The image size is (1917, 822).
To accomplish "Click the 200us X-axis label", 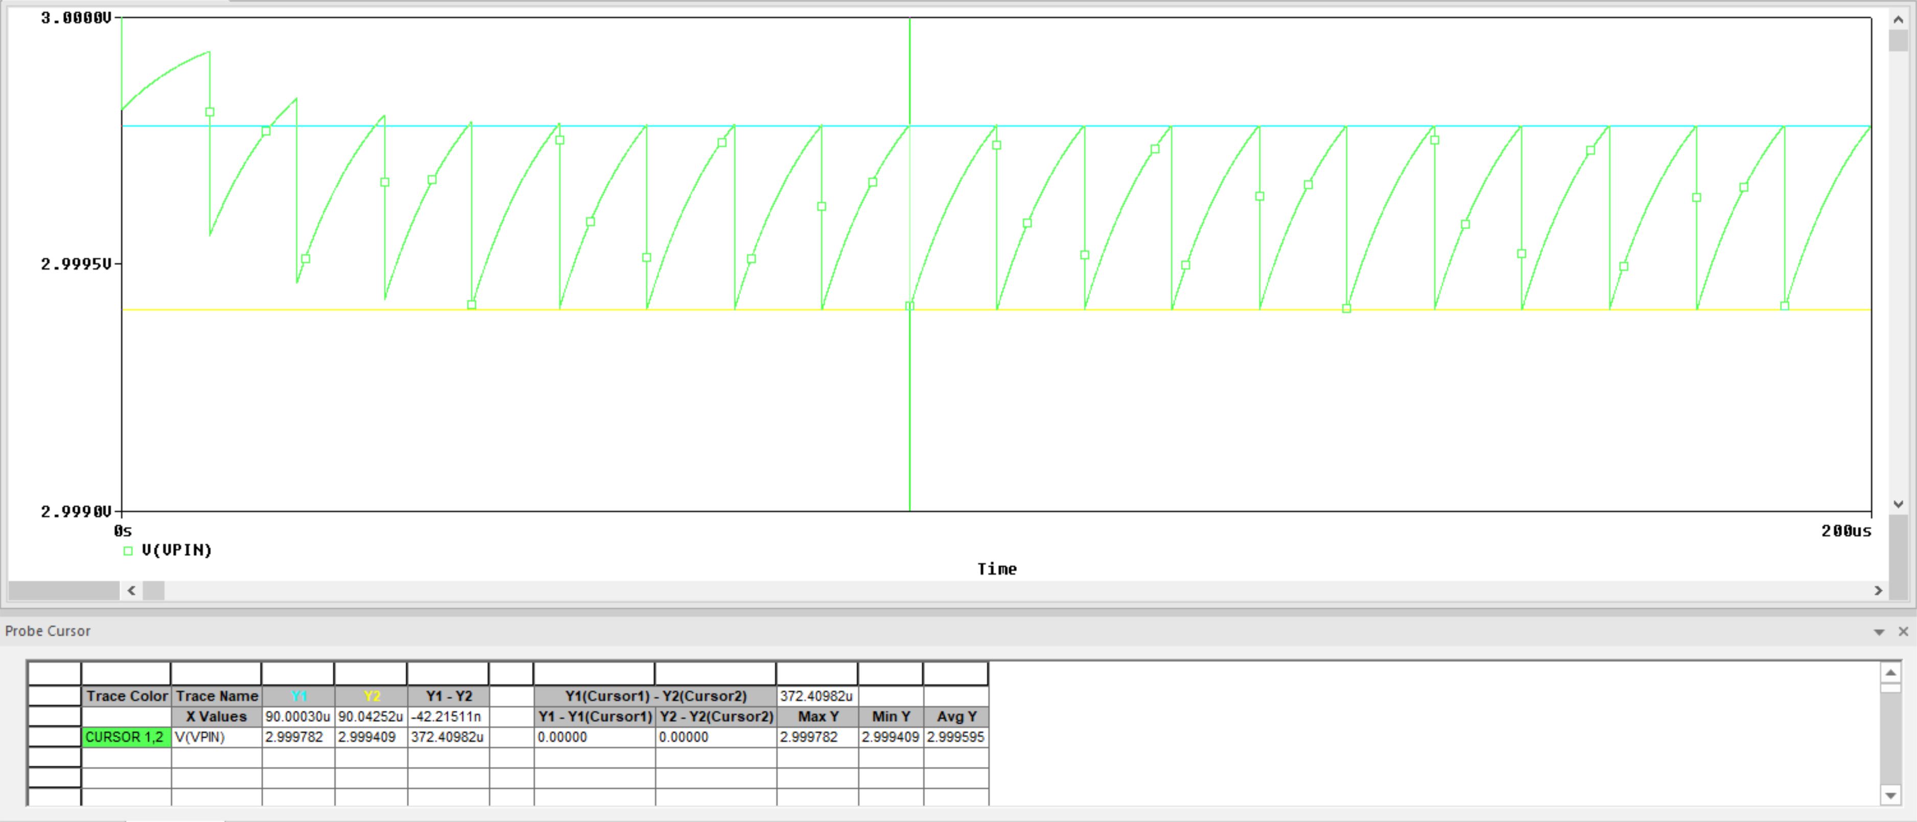I will (x=1846, y=531).
